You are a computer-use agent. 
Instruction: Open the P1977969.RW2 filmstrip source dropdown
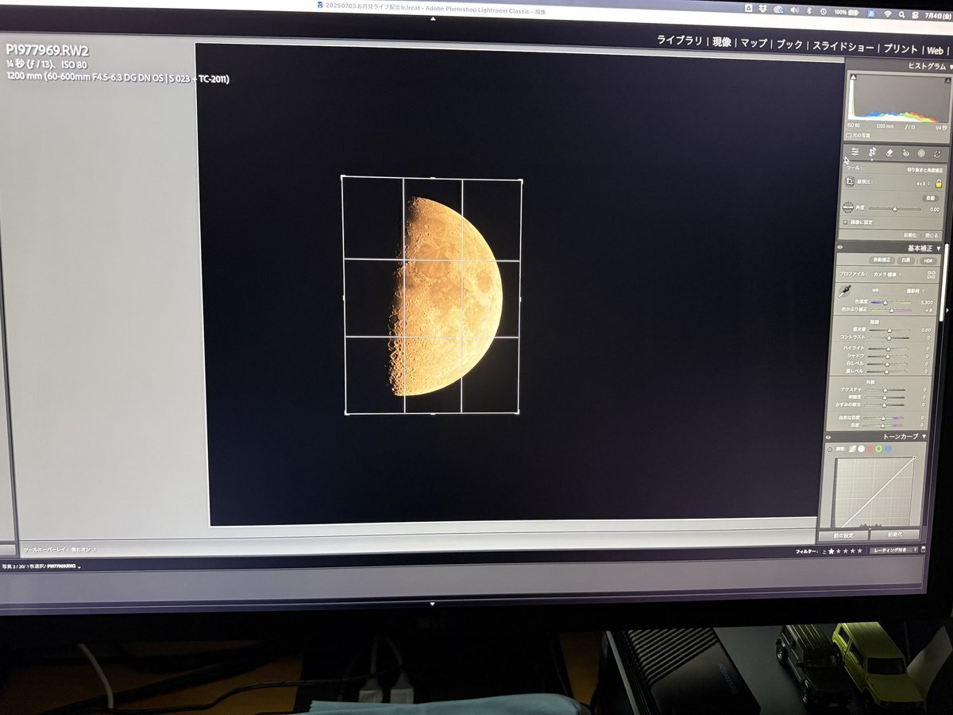pyautogui.click(x=64, y=567)
